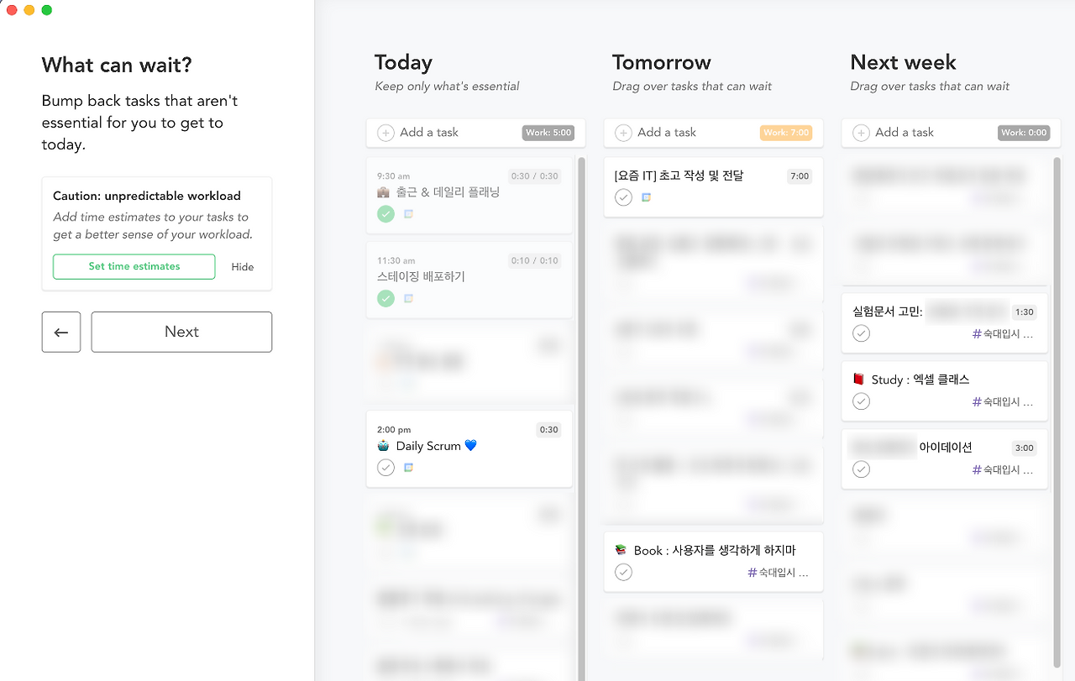The height and width of the screenshot is (681, 1075).
Task: Click plus icon in Today's Add a task
Action: [386, 133]
